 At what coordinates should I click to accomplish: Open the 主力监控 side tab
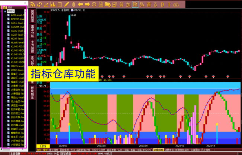32,46
